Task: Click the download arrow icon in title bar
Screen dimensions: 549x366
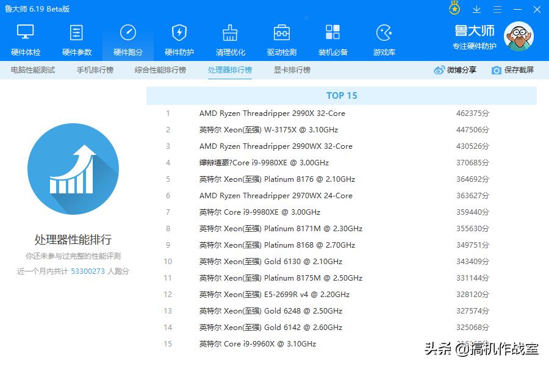Action: coord(477,9)
